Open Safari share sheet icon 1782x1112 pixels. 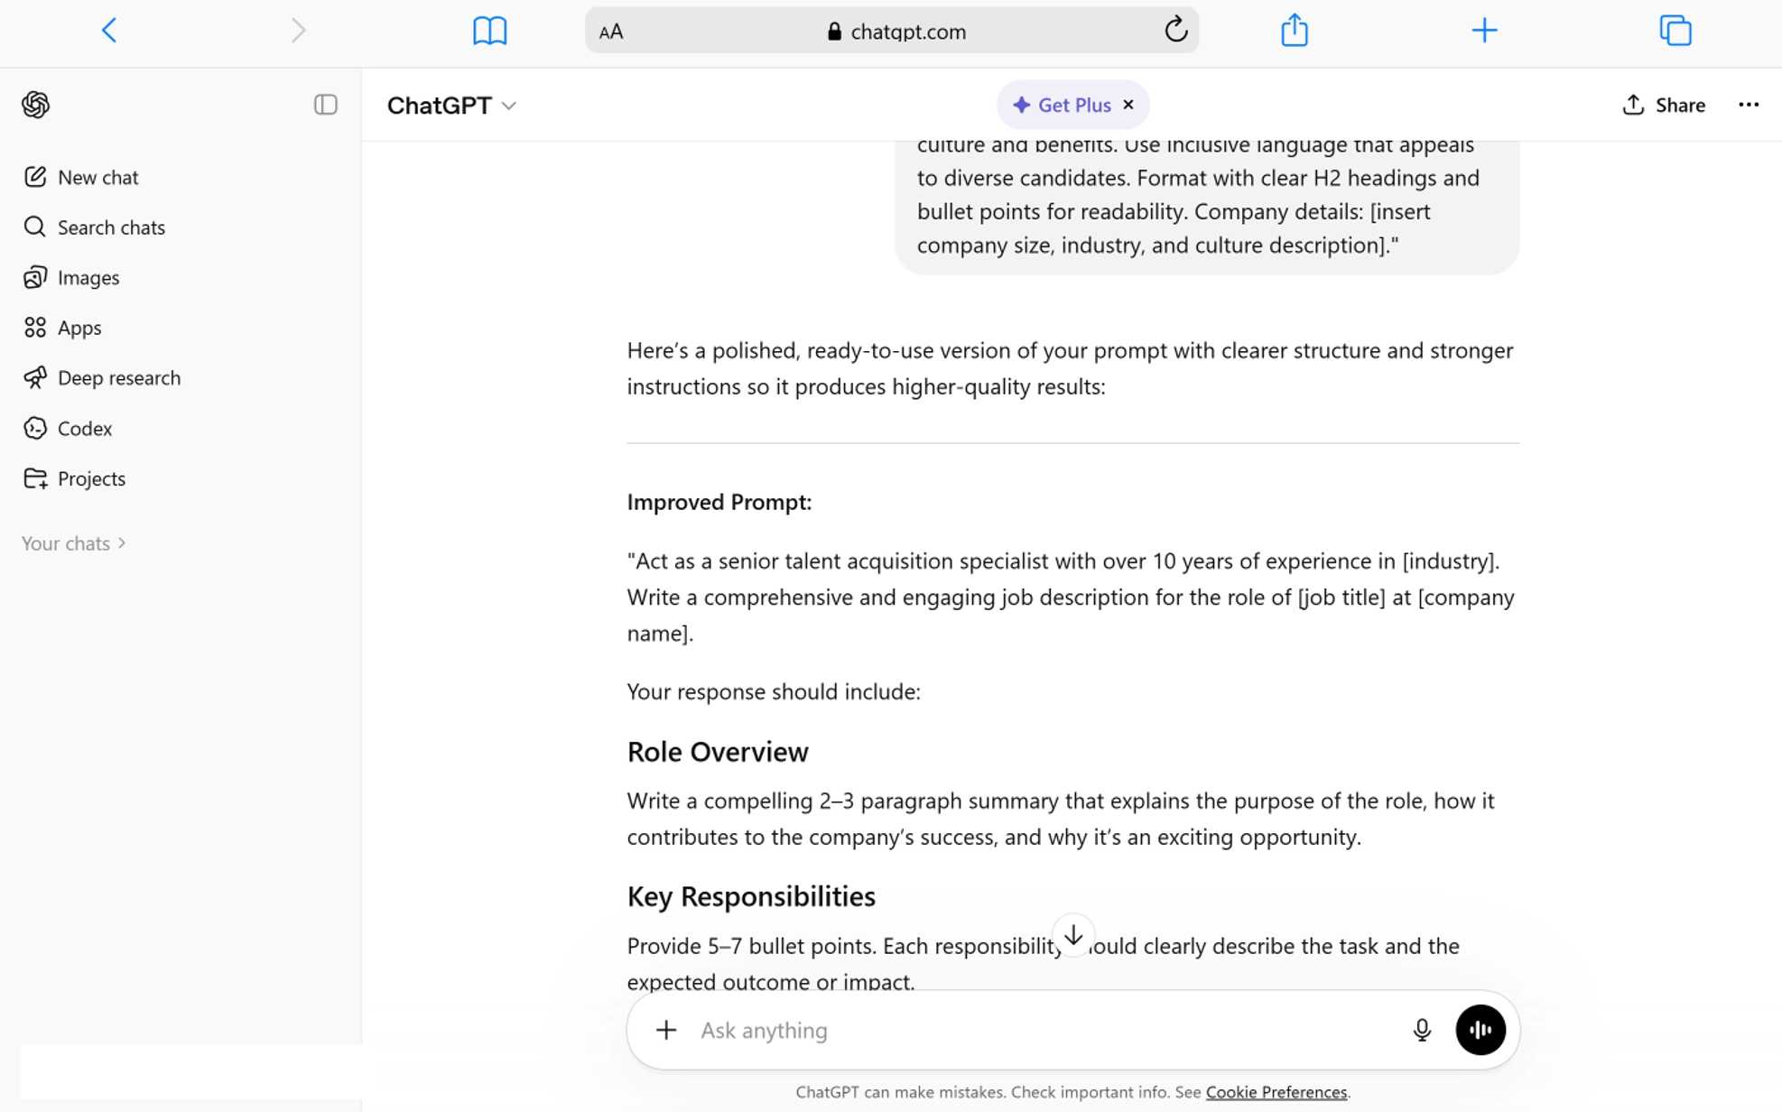(1294, 30)
